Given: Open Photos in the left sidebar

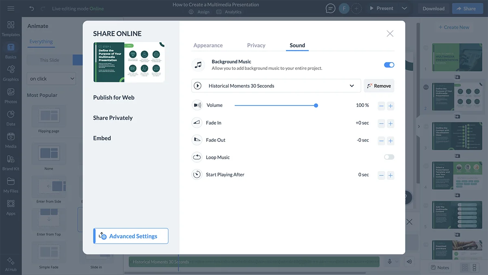Looking at the screenshot, I should coord(11,95).
